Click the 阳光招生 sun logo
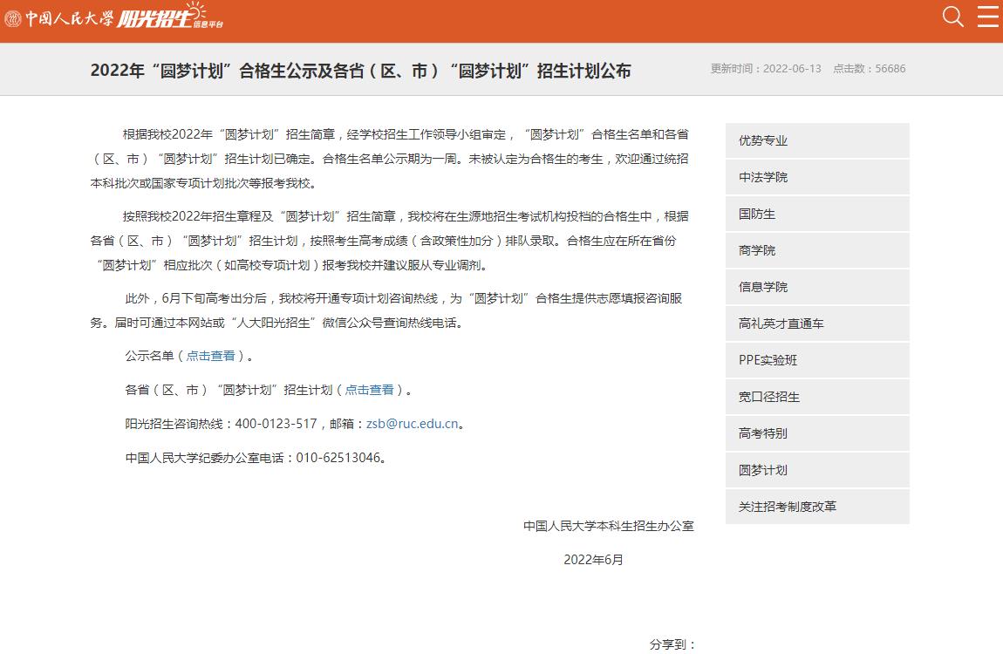1003x654 pixels. (170, 16)
